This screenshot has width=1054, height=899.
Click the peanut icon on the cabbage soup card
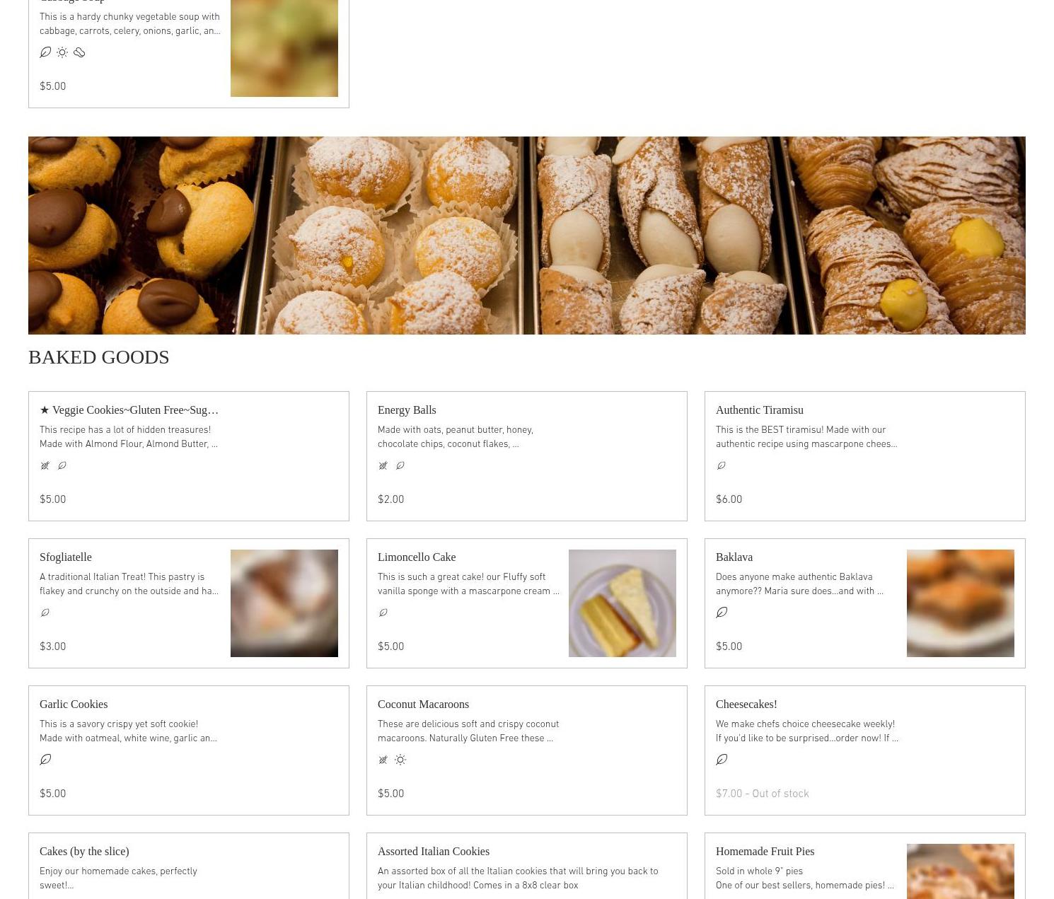tap(79, 52)
